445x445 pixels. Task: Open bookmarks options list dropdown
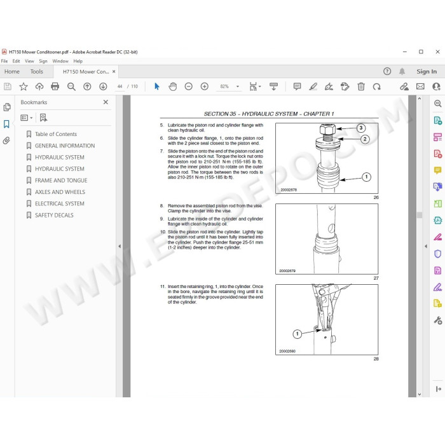(27, 118)
